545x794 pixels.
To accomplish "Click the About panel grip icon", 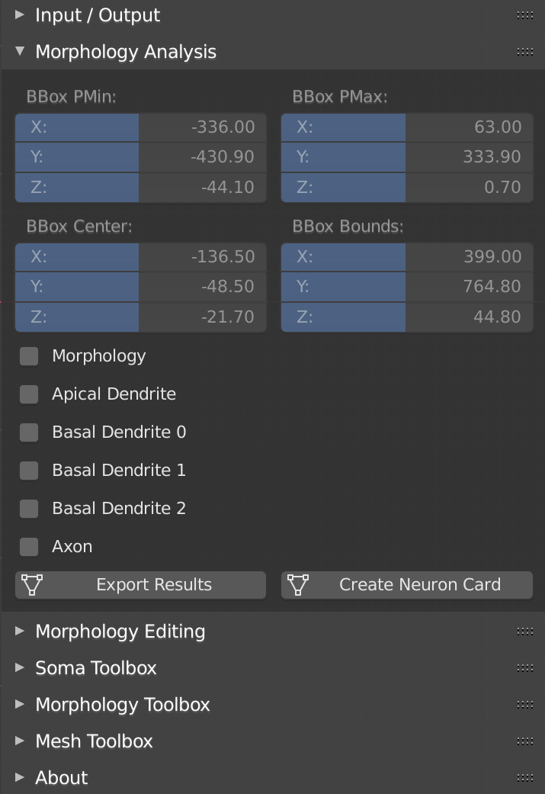I will pos(524,778).
